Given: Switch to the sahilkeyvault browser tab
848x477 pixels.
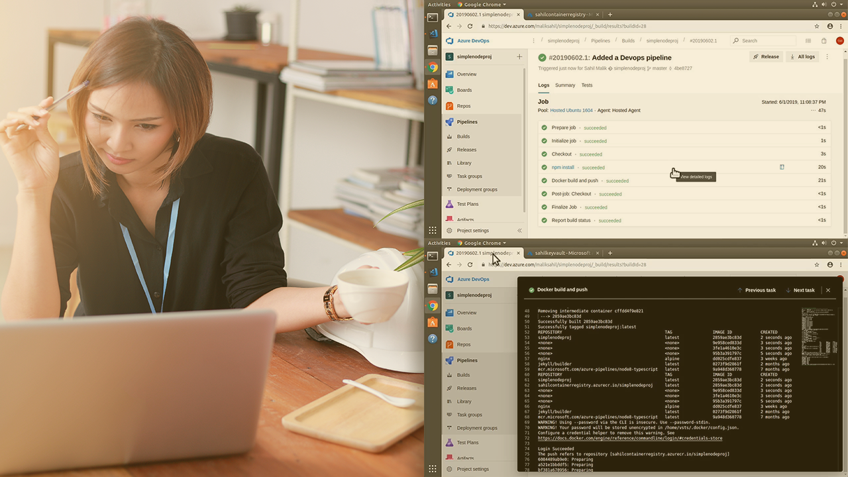Looking at the screenshot, I should click(x=562, y=253).
